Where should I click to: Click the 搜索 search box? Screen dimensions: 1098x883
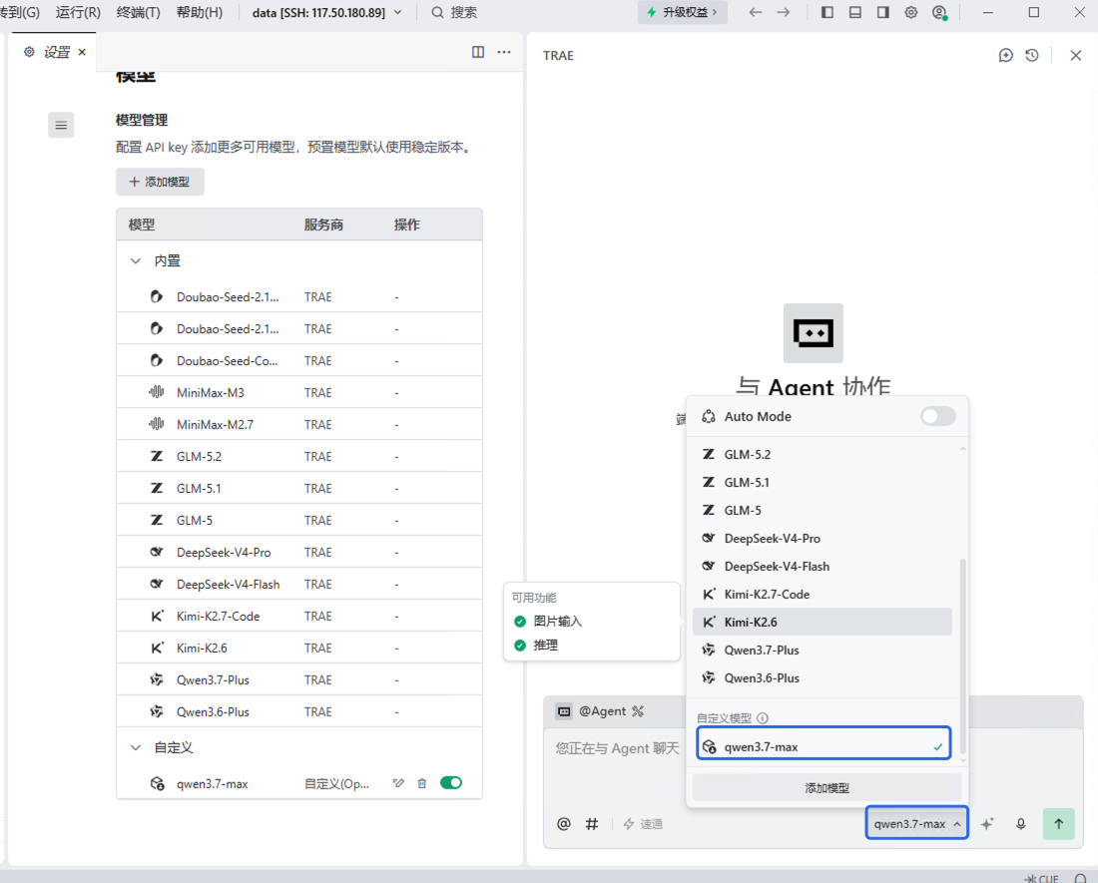[x=454, y=13]
